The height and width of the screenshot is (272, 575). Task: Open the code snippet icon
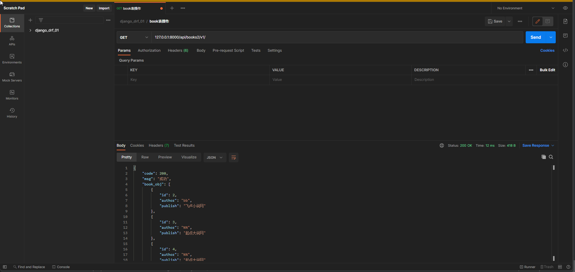[x=565, y=50]
